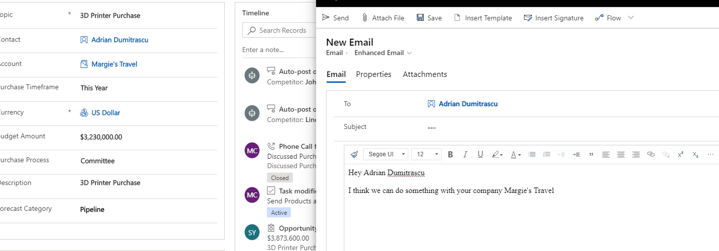Click the Active status badge

coord(279,212)
